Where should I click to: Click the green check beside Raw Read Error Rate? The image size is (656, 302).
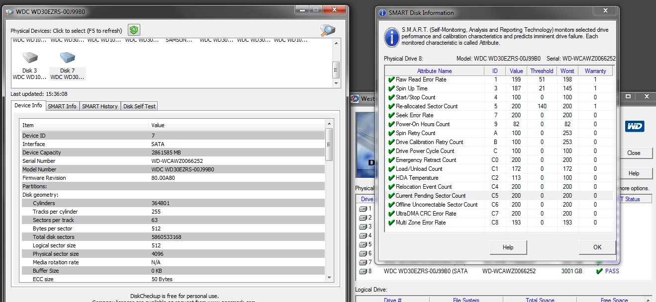(391, 79)
